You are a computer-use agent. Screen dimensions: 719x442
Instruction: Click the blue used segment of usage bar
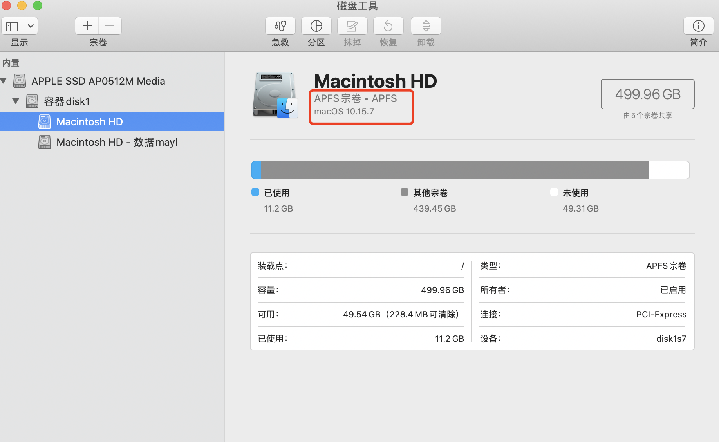[256, 170]
